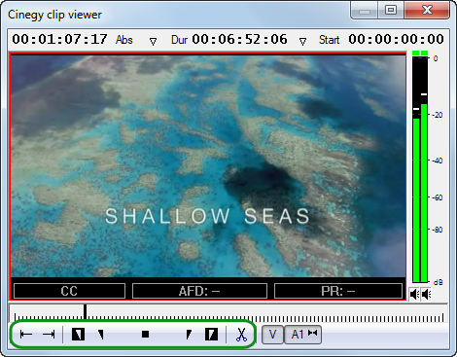The width and height of the screenshot is (457, 357).
Task: Go to the Out point
Action: [49, 334]
